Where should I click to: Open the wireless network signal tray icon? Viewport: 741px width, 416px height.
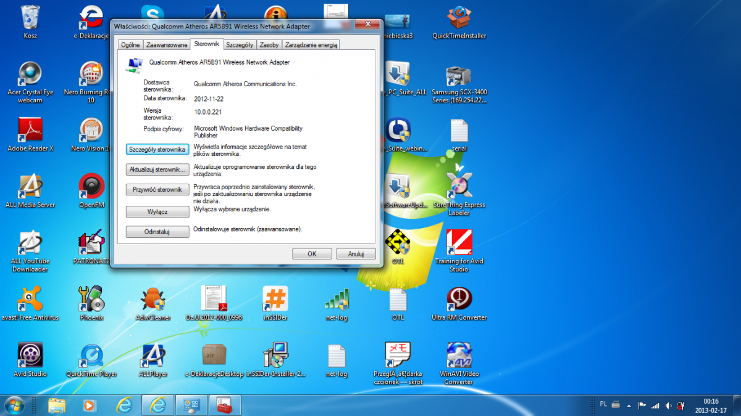pyautogui.click(x=655, y=406)
